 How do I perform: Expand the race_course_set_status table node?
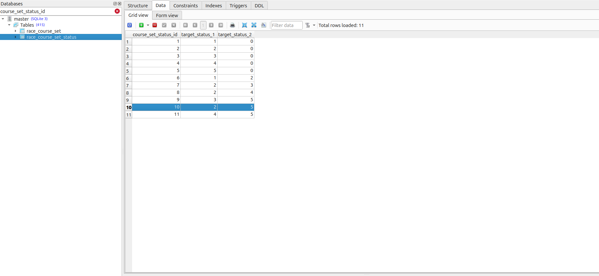(16, 37)
